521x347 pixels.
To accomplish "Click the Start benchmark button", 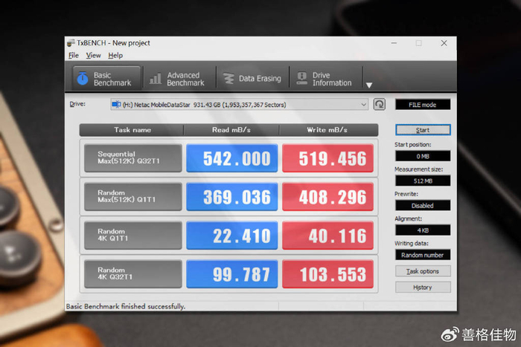I will (423, 130).
